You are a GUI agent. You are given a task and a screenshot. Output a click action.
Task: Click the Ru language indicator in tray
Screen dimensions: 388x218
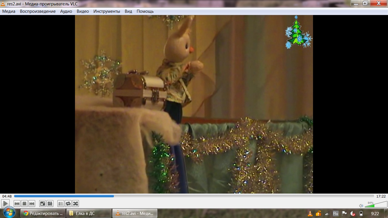335,213
